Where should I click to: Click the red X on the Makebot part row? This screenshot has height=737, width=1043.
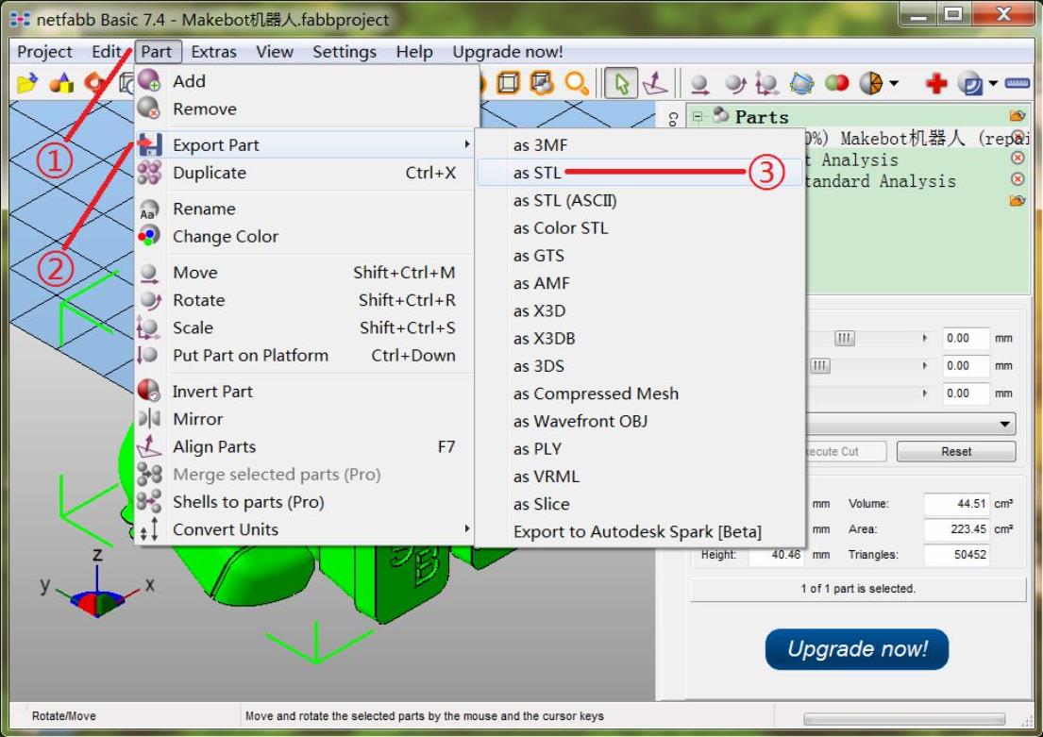[x=1018, y=137]
